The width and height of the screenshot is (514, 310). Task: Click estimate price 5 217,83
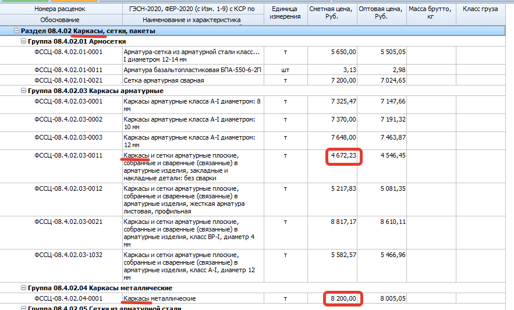[343, 188]
